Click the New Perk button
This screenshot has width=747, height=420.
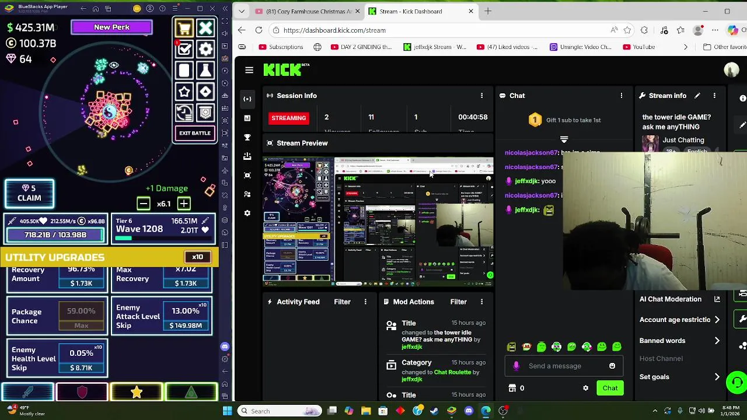pyautogui.click(x=111, y=27)
